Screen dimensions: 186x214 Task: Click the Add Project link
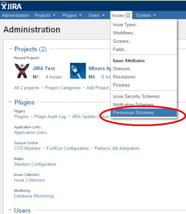tap(98, 88)
